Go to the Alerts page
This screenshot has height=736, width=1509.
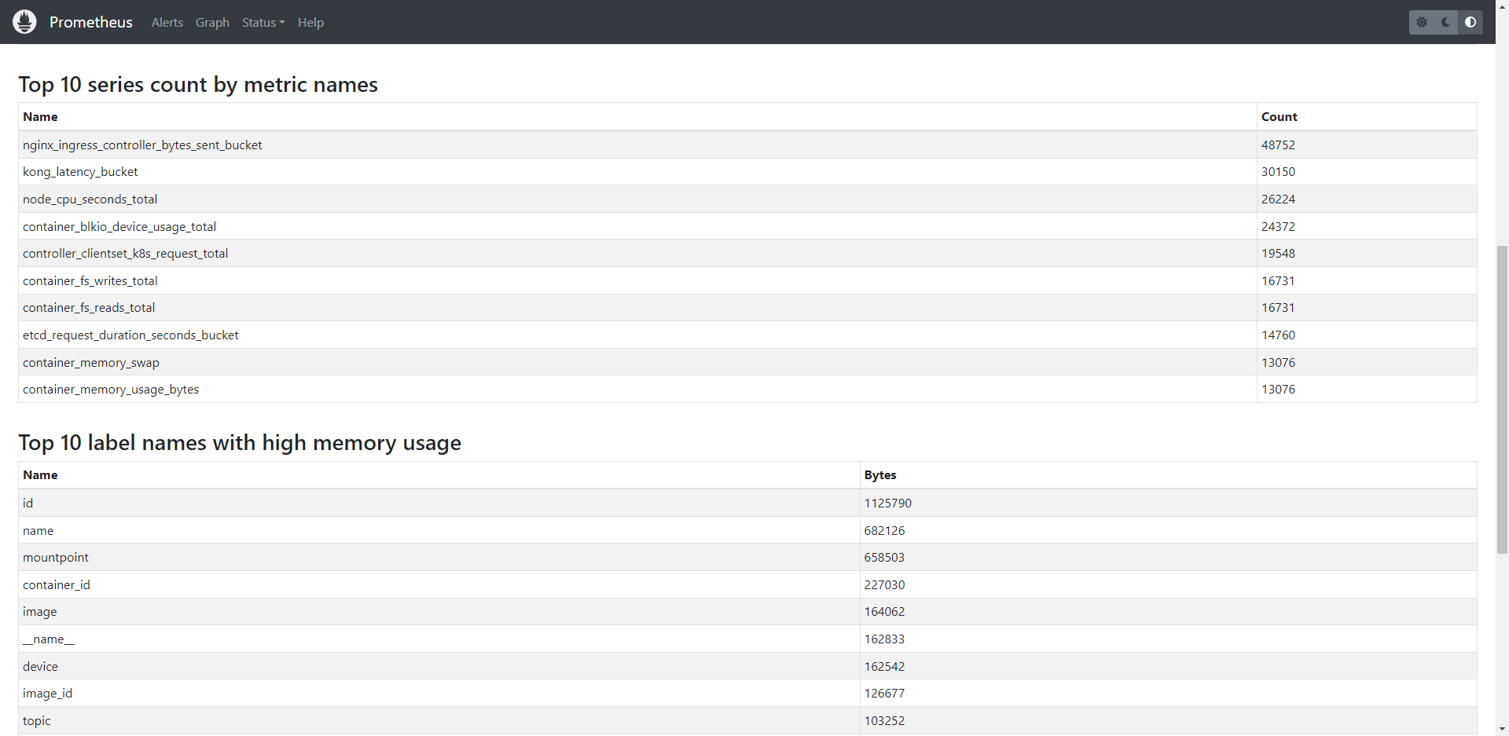pyautogui.click(x=167, y=23)
